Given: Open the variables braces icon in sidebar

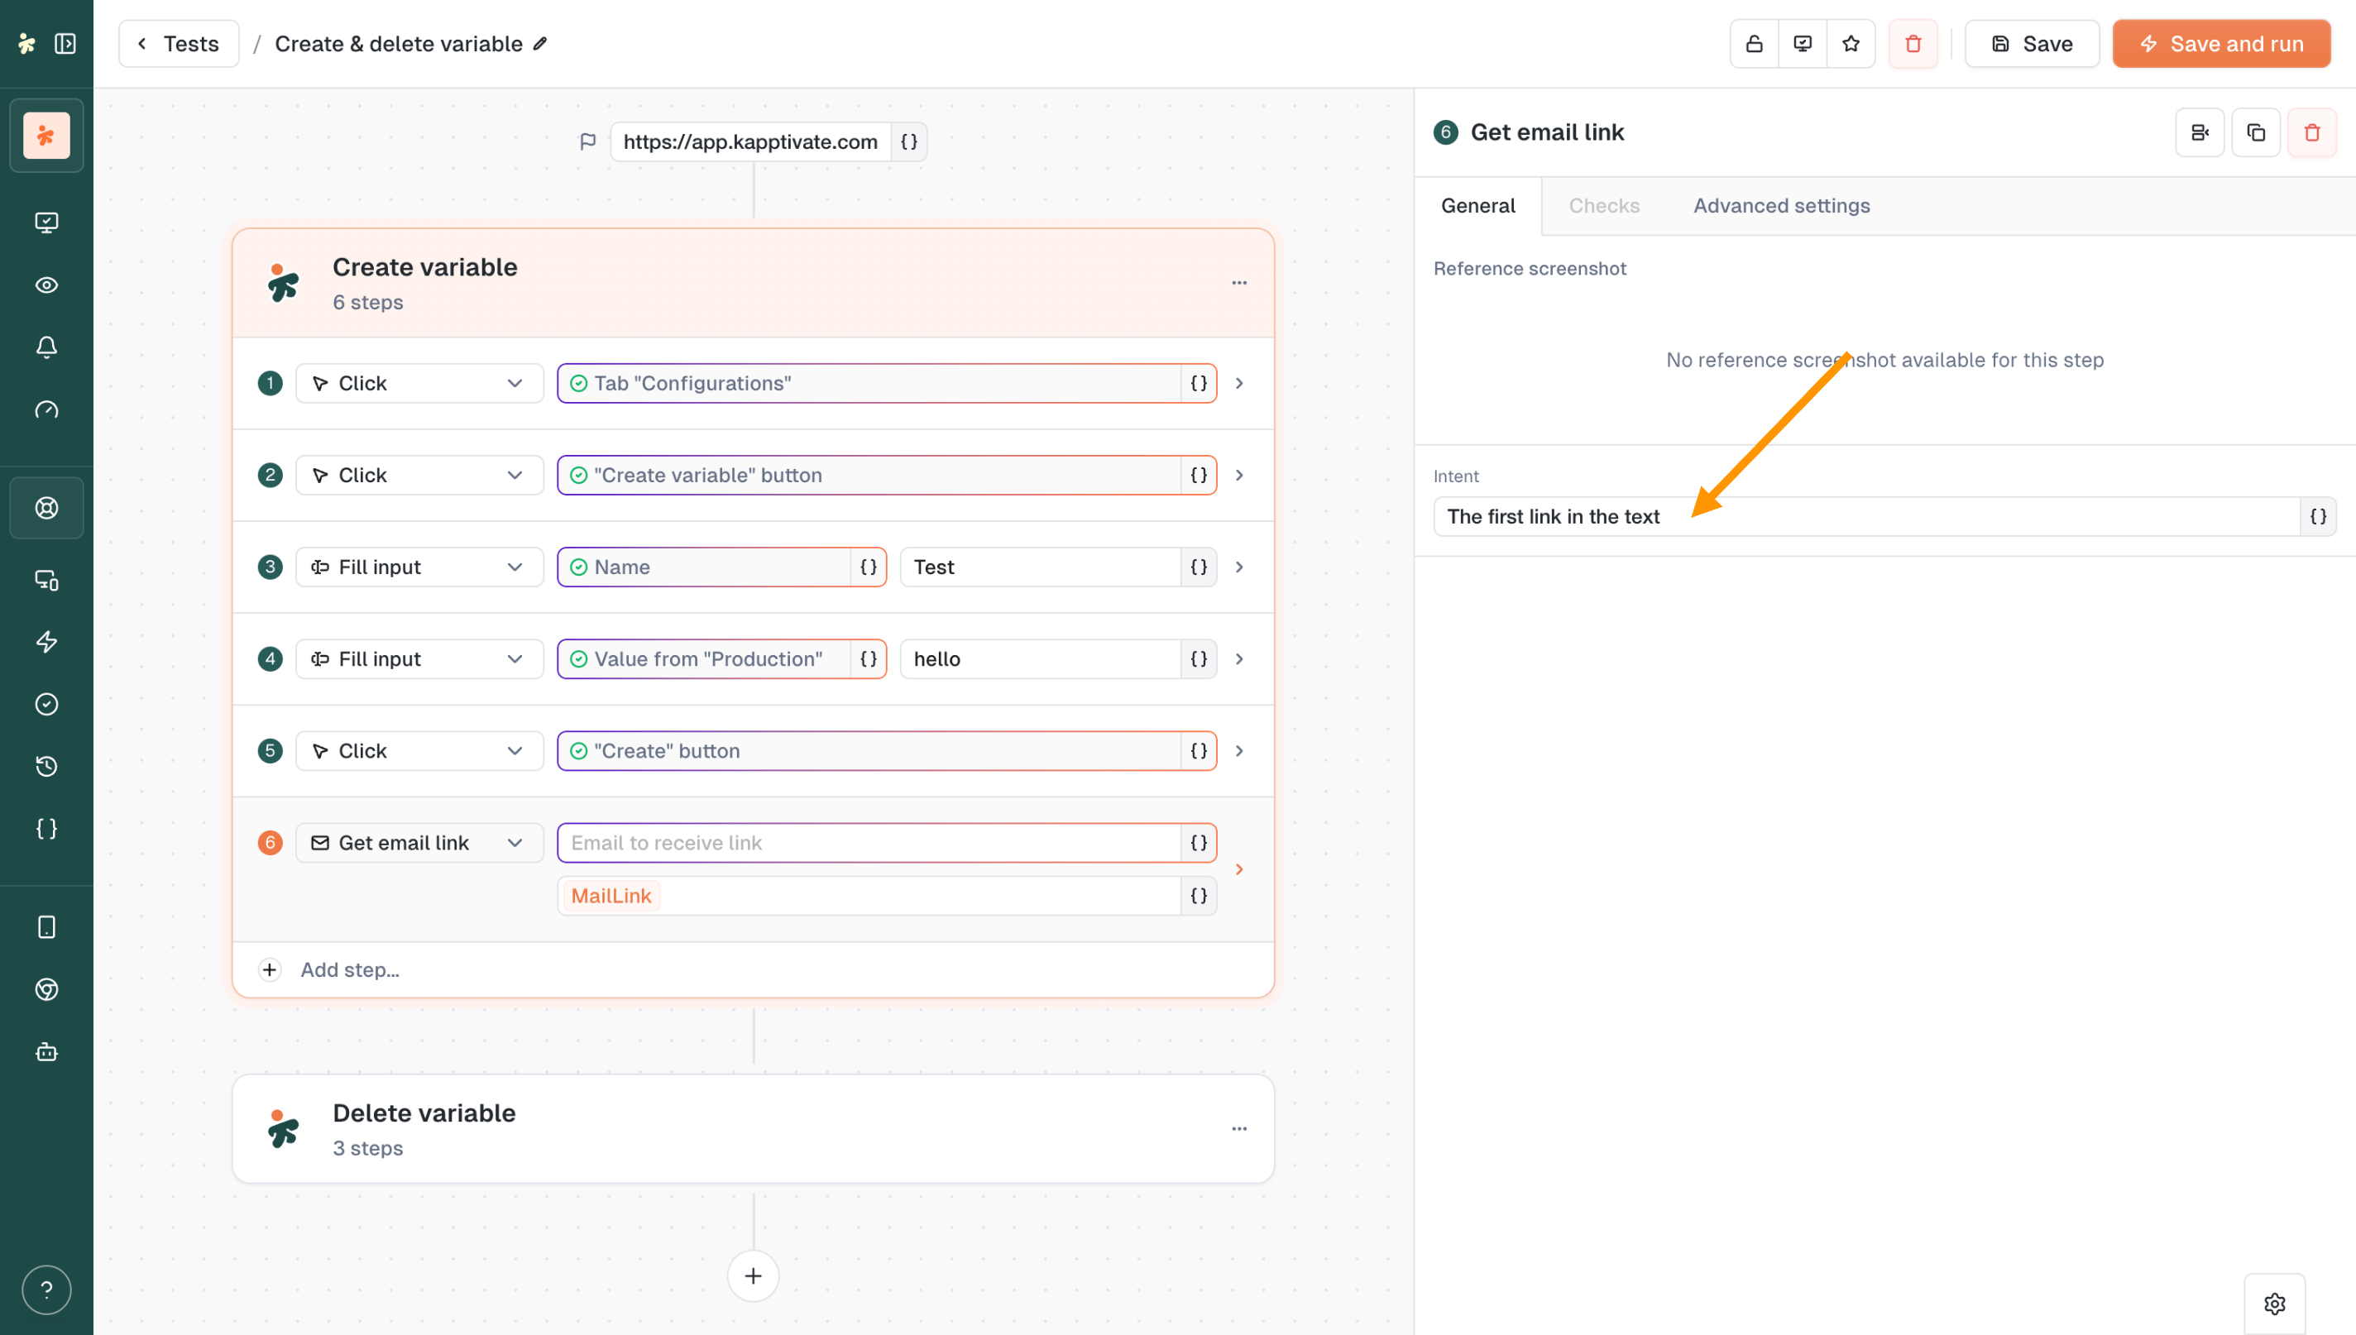Looking at the screenshot, I should point(45,829).
